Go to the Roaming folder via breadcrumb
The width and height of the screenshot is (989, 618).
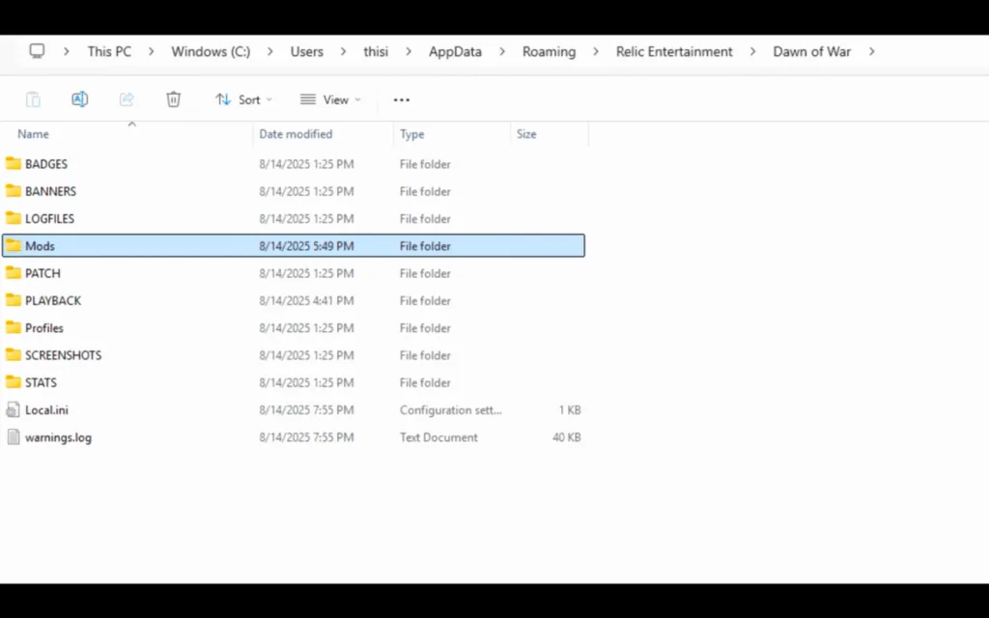tap(549, 51)
